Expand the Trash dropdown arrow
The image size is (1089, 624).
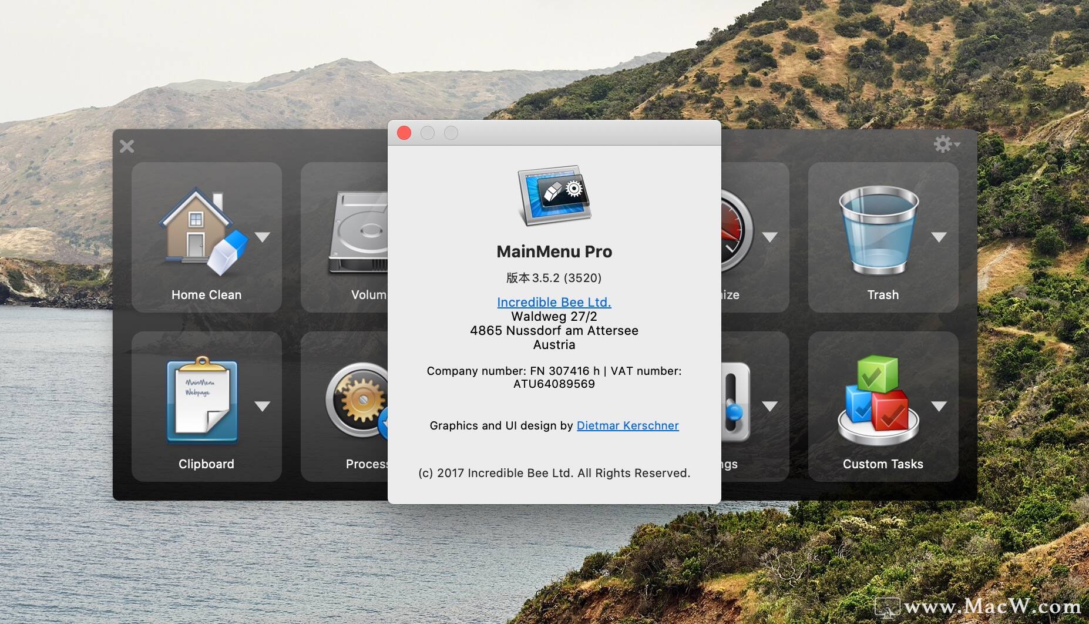pyautogui.click(x=939, y=237)
